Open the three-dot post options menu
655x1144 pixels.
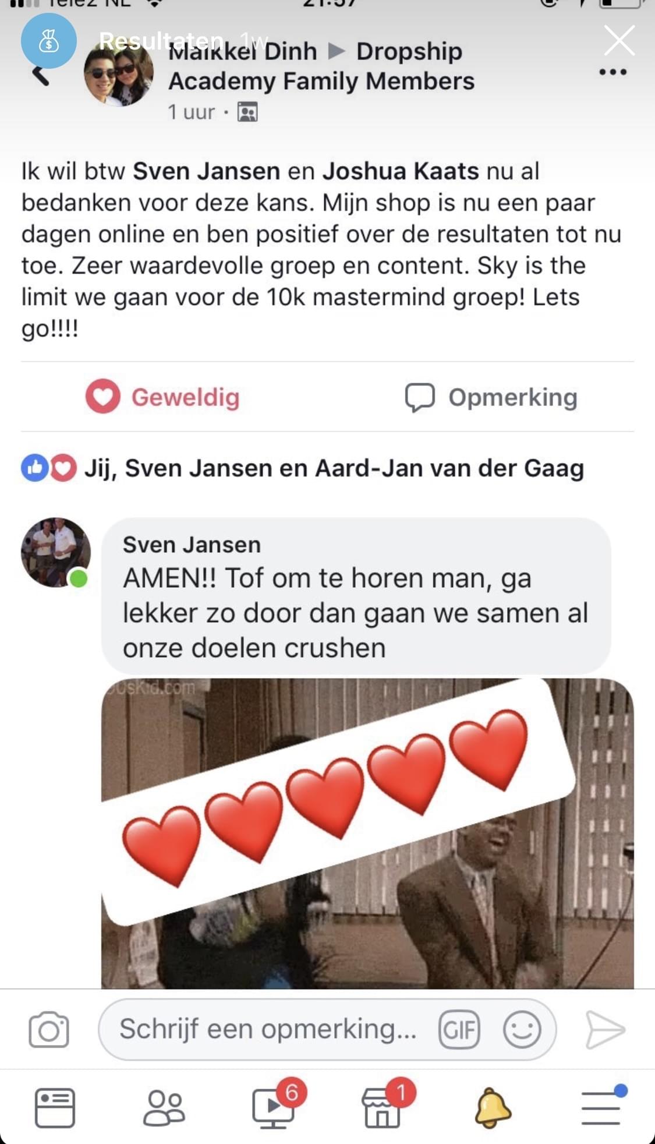(x=613, y=72)
